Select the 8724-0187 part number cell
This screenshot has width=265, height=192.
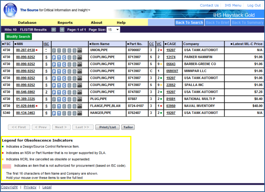pyautogui.click(x=137, y=106)
